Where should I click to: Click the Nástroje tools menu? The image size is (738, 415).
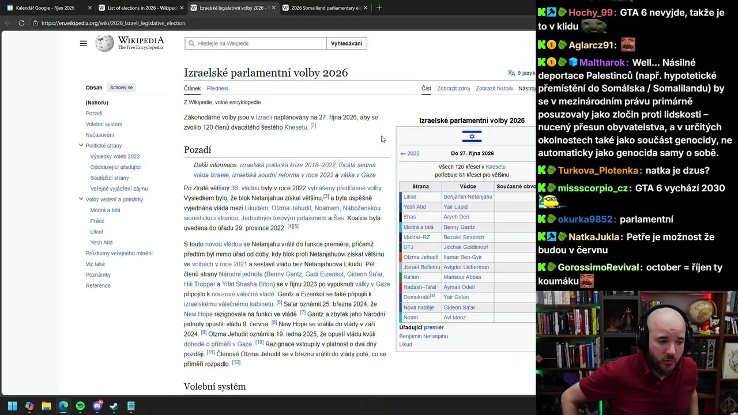527,88
